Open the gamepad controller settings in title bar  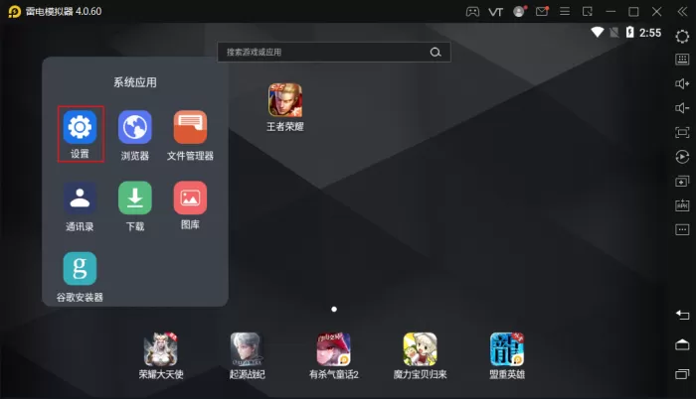click(x=472, y=12)
